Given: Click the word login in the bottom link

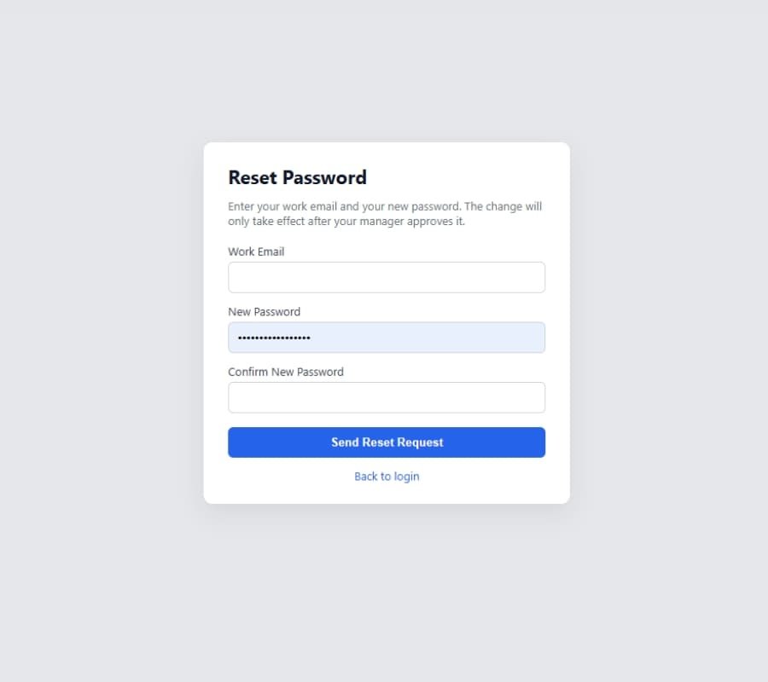Looking at the screenshot, I should (x=406, y=477).
